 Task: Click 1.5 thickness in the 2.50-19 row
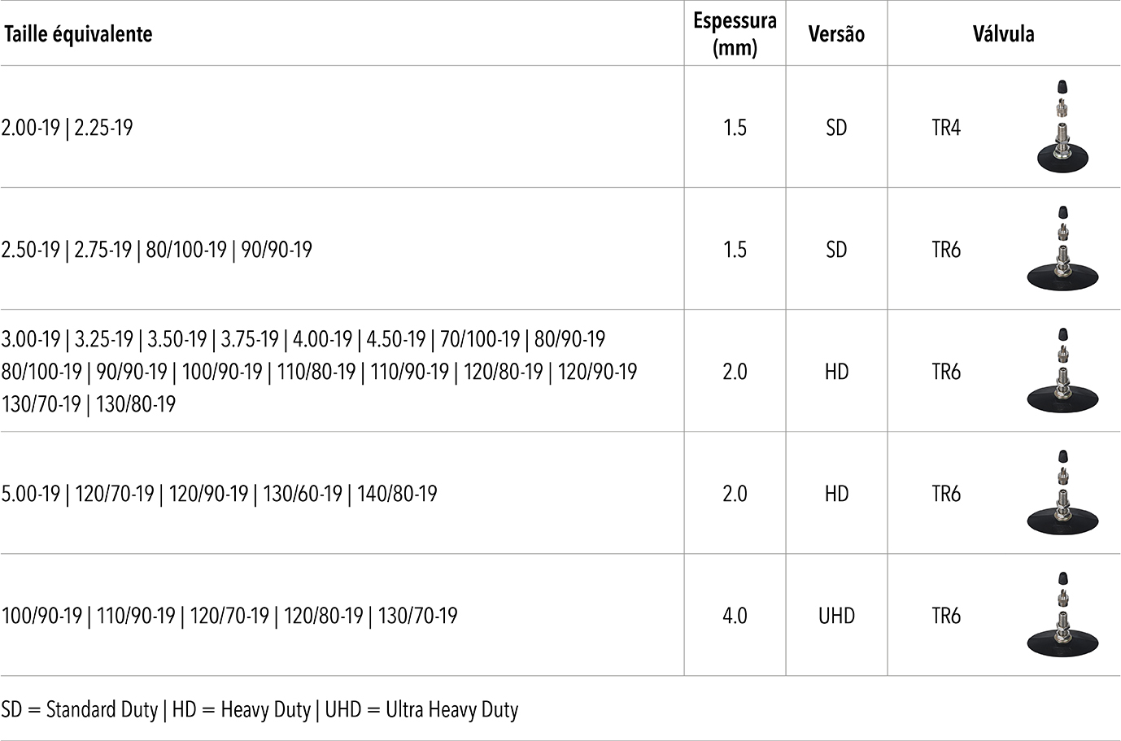[735, 250]
